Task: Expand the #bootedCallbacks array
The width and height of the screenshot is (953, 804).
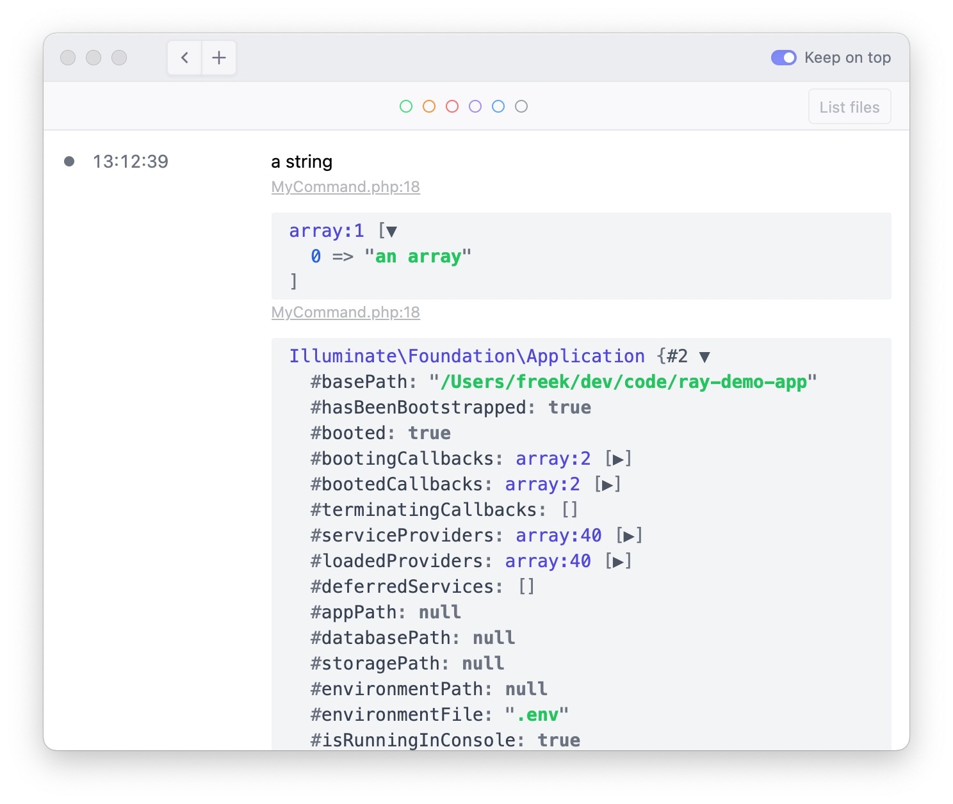Action: [607, 485]
